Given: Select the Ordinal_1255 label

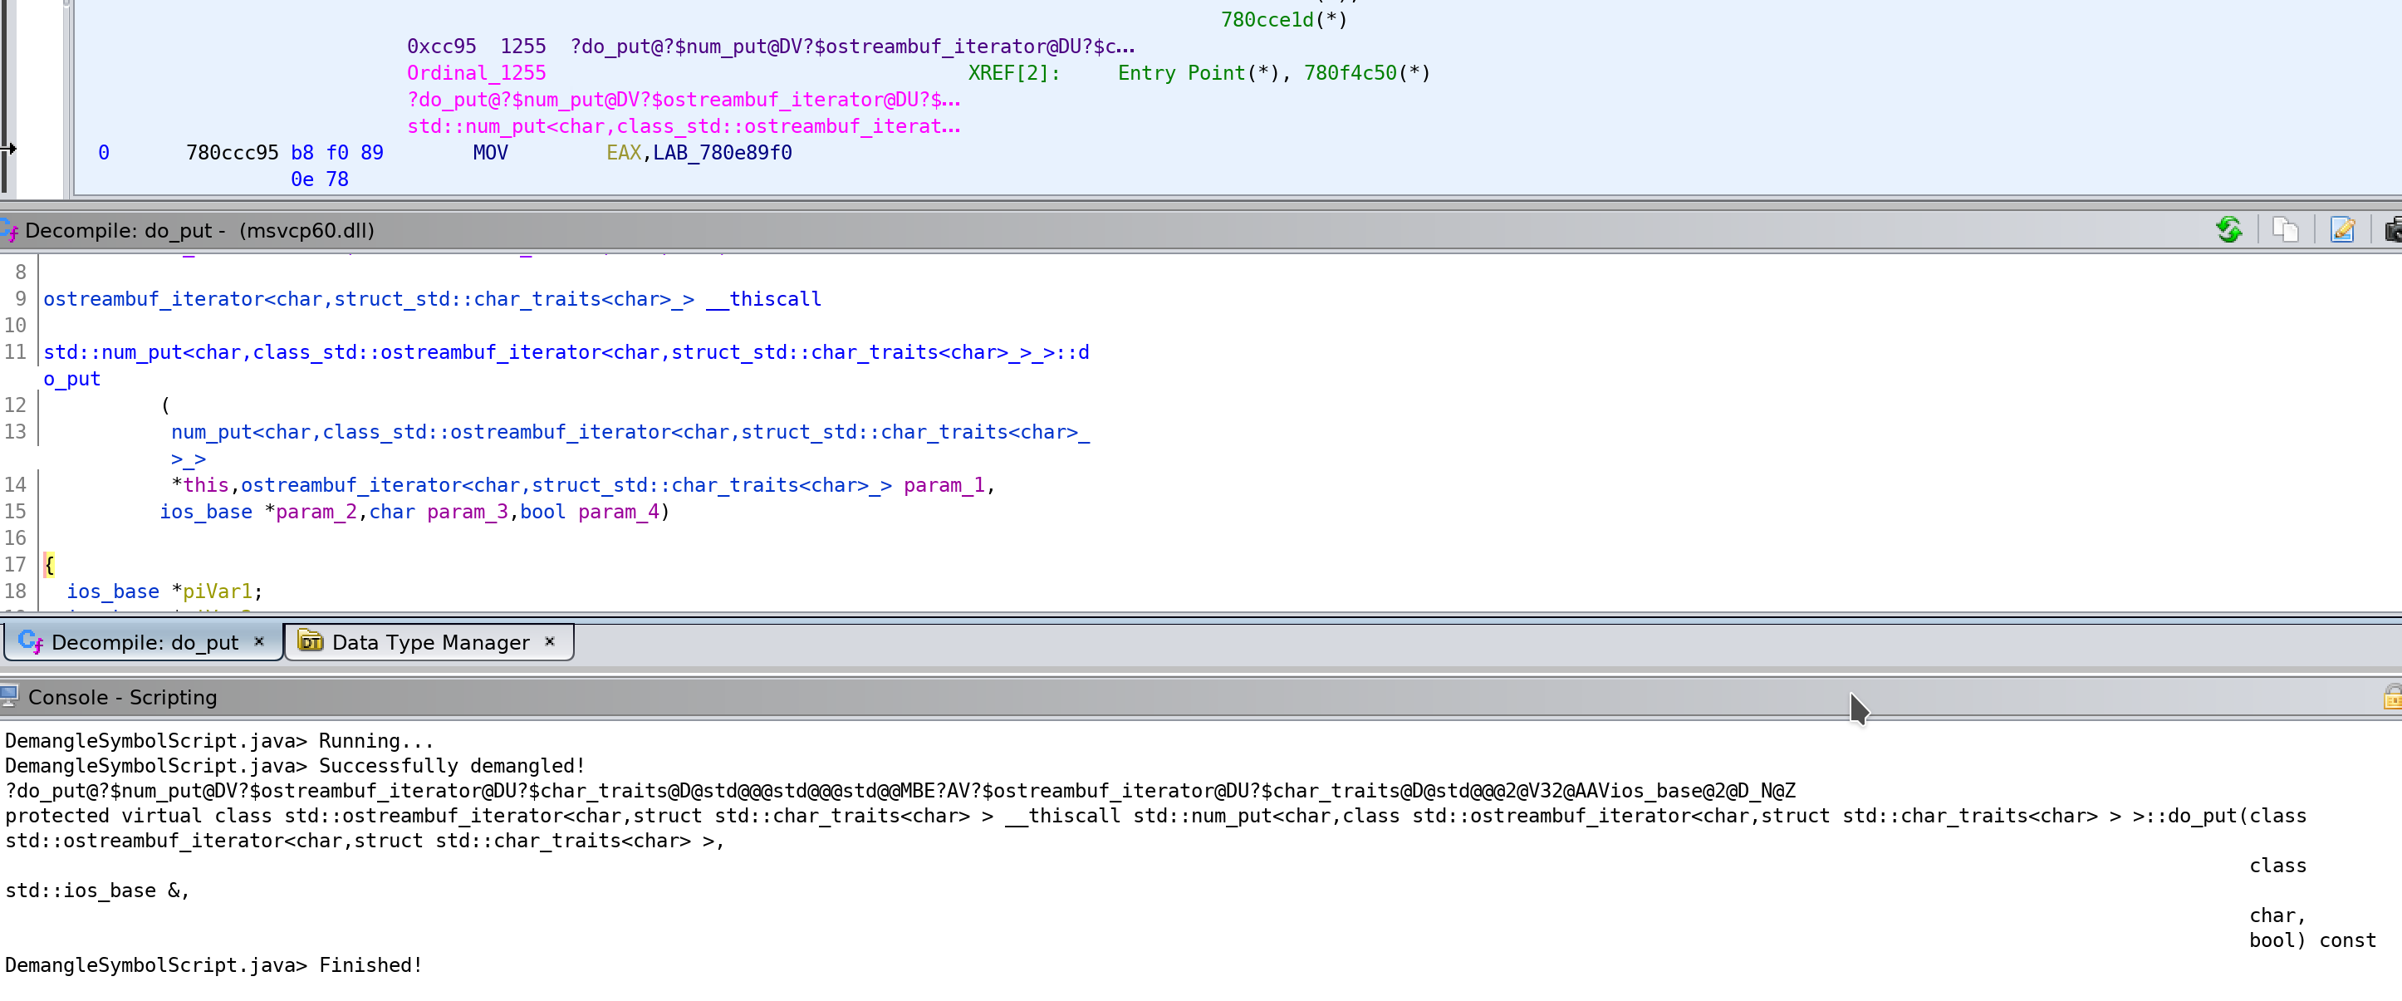Looking at the screenshot, I should pos(477,73).
